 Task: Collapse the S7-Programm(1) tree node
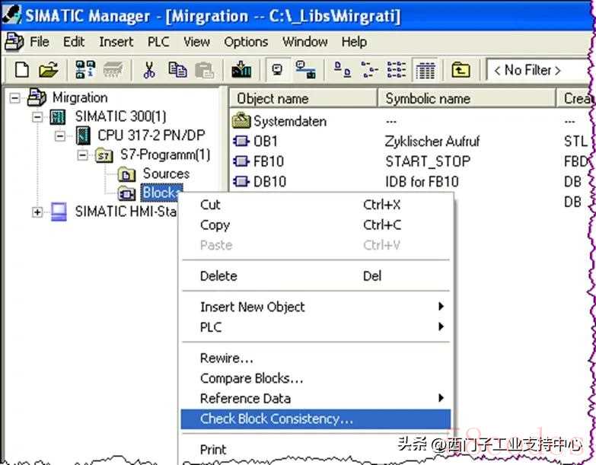tap(82, 155)
